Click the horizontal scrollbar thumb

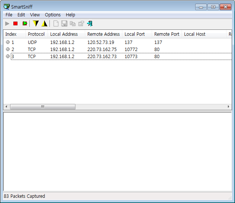43,107
